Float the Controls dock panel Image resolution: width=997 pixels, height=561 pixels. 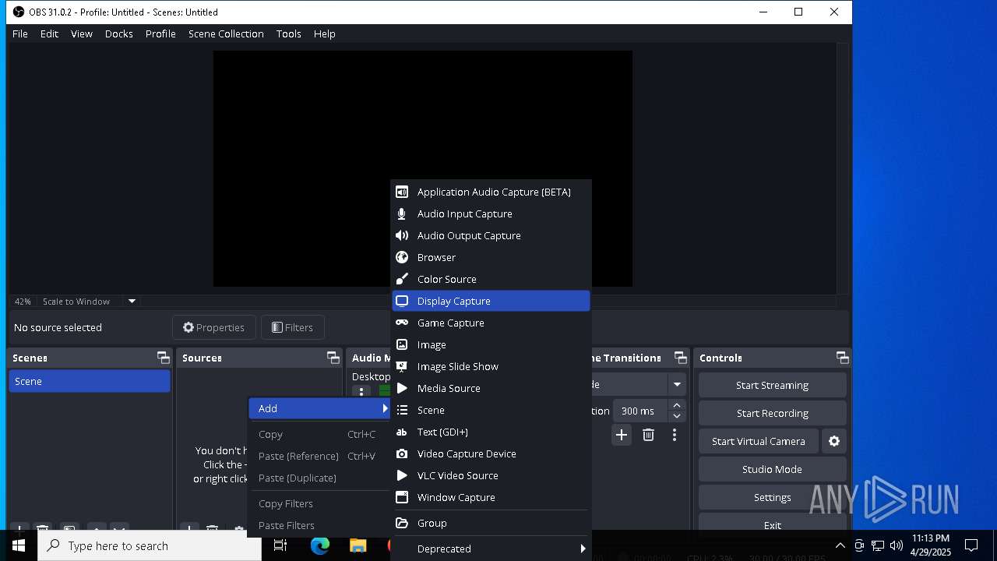(843, 358)
